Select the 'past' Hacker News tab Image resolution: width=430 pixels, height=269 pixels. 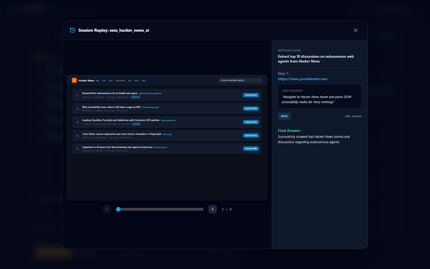pos(111,81)
